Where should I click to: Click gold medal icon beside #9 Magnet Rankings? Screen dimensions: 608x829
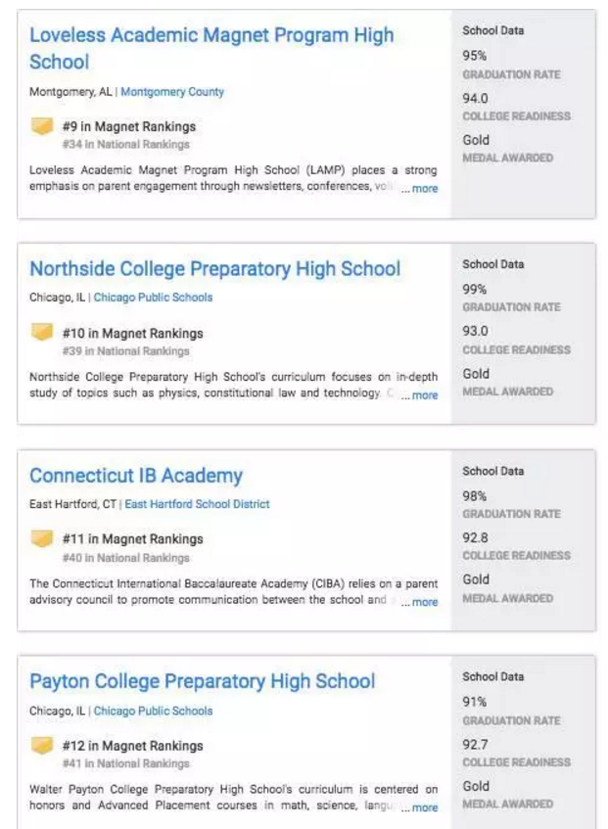[x=41, y=126]
